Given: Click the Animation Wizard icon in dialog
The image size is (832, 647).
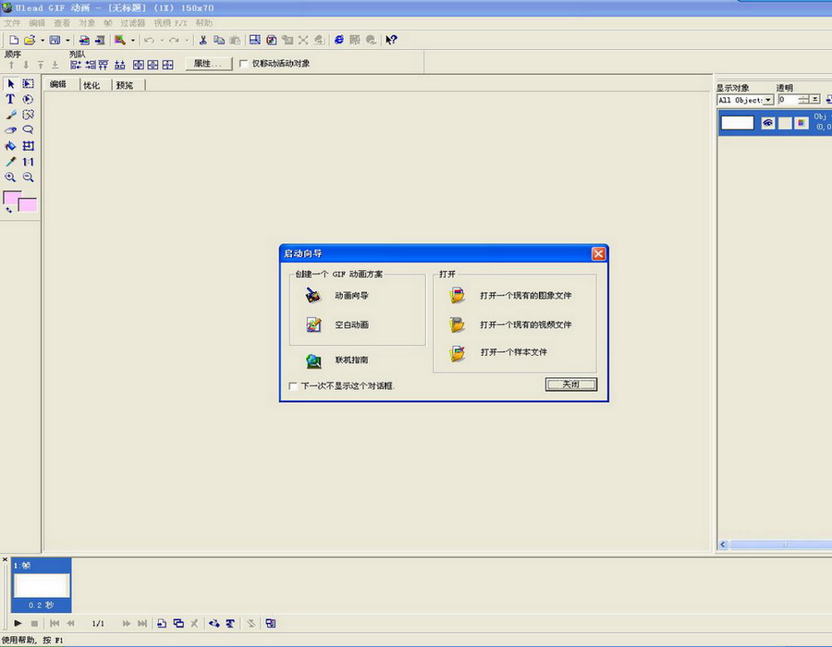Looking at the screenshot, I should click(313, 296).
